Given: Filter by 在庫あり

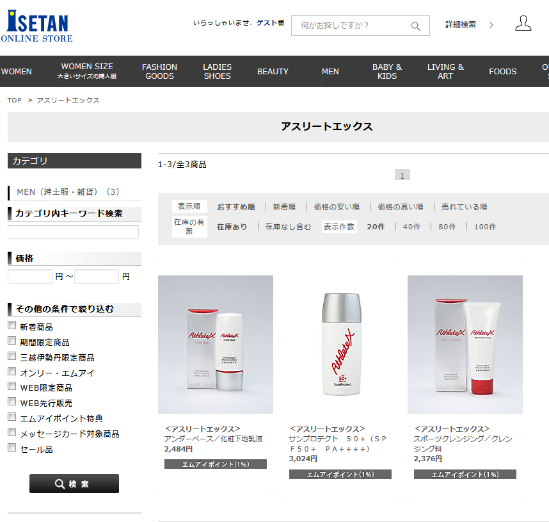Looking at the screenshot, I should [x=232, y=227].
